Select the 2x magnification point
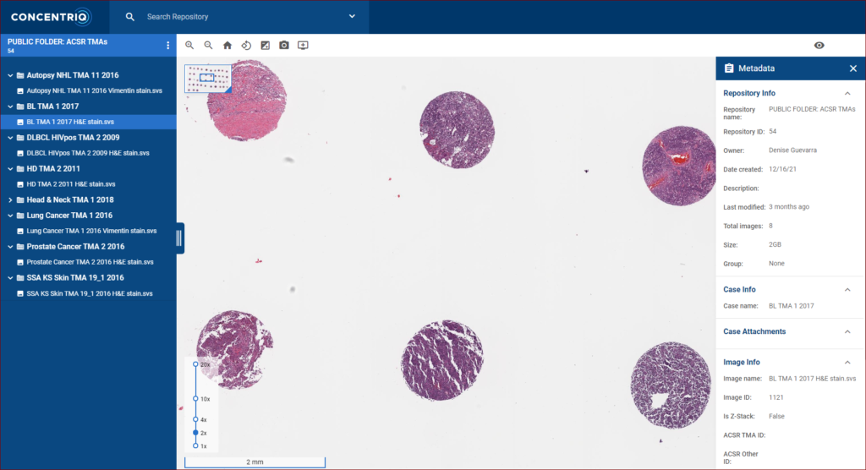The width and height of the screenshot is (866, 470). (195, 433)
